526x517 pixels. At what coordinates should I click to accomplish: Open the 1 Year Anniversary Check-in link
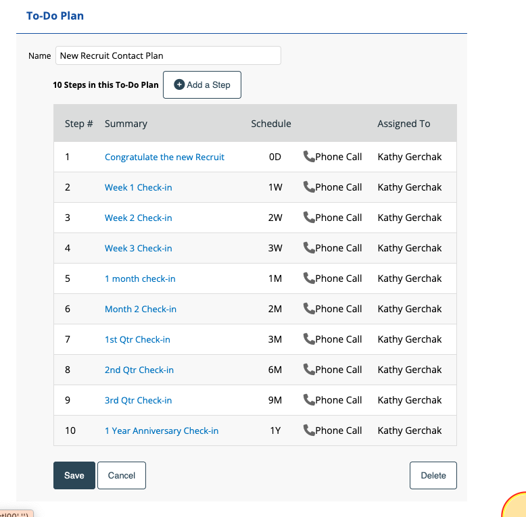[x=161, y=431]
